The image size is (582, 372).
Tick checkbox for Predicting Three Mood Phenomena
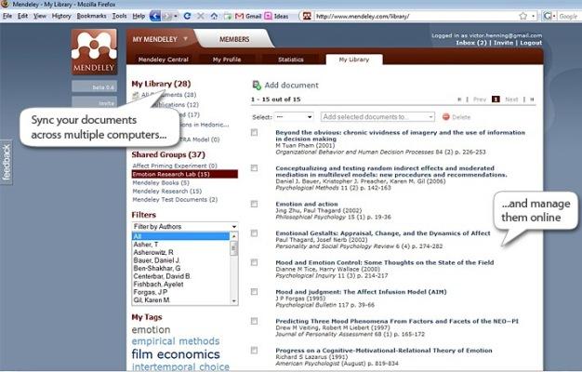coord(254,321)
